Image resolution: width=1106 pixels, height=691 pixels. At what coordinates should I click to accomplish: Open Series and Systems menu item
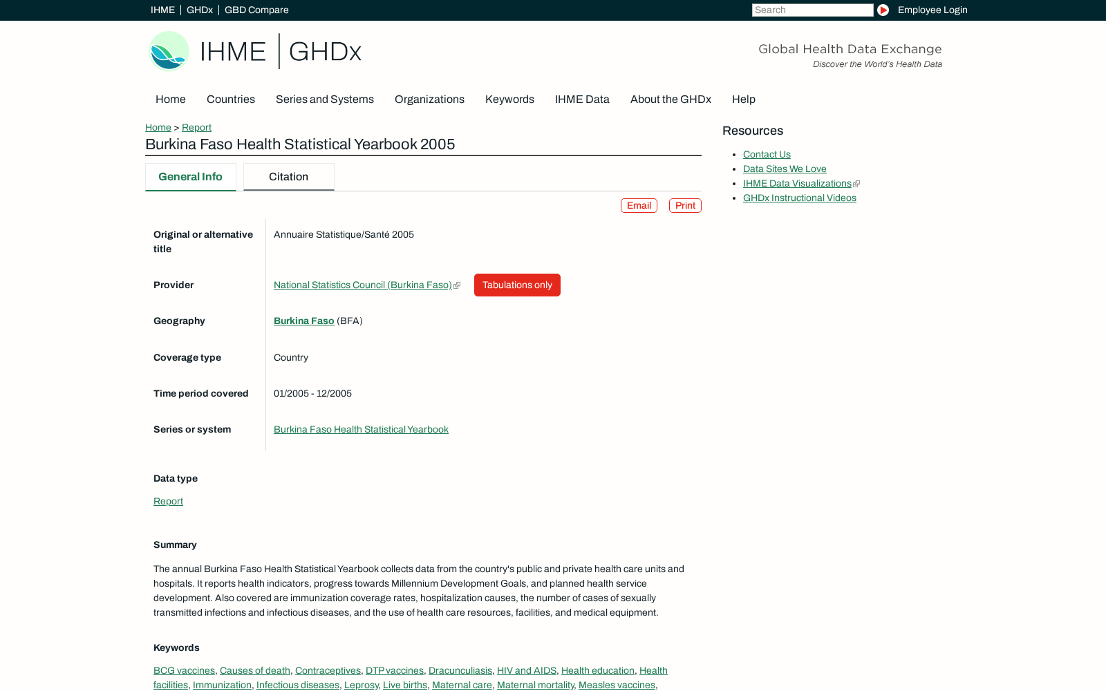click(325, 99)
